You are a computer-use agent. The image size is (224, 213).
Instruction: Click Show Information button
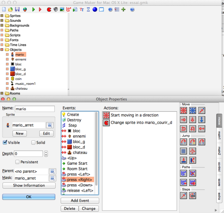pos(29,185)
